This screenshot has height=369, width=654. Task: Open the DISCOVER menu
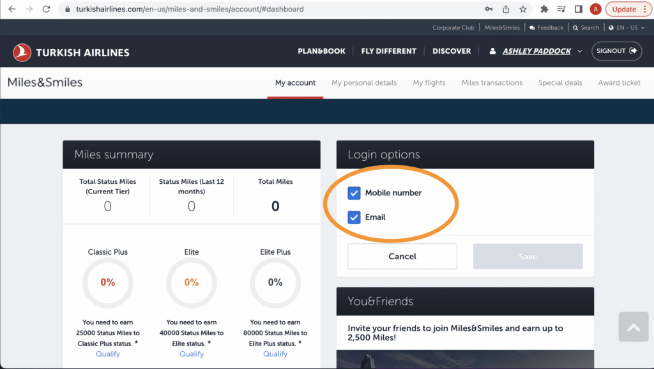(x=452, y=51)
